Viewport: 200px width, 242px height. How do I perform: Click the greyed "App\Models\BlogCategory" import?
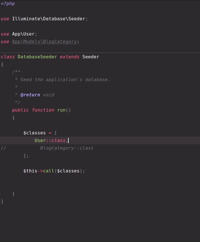44,42
